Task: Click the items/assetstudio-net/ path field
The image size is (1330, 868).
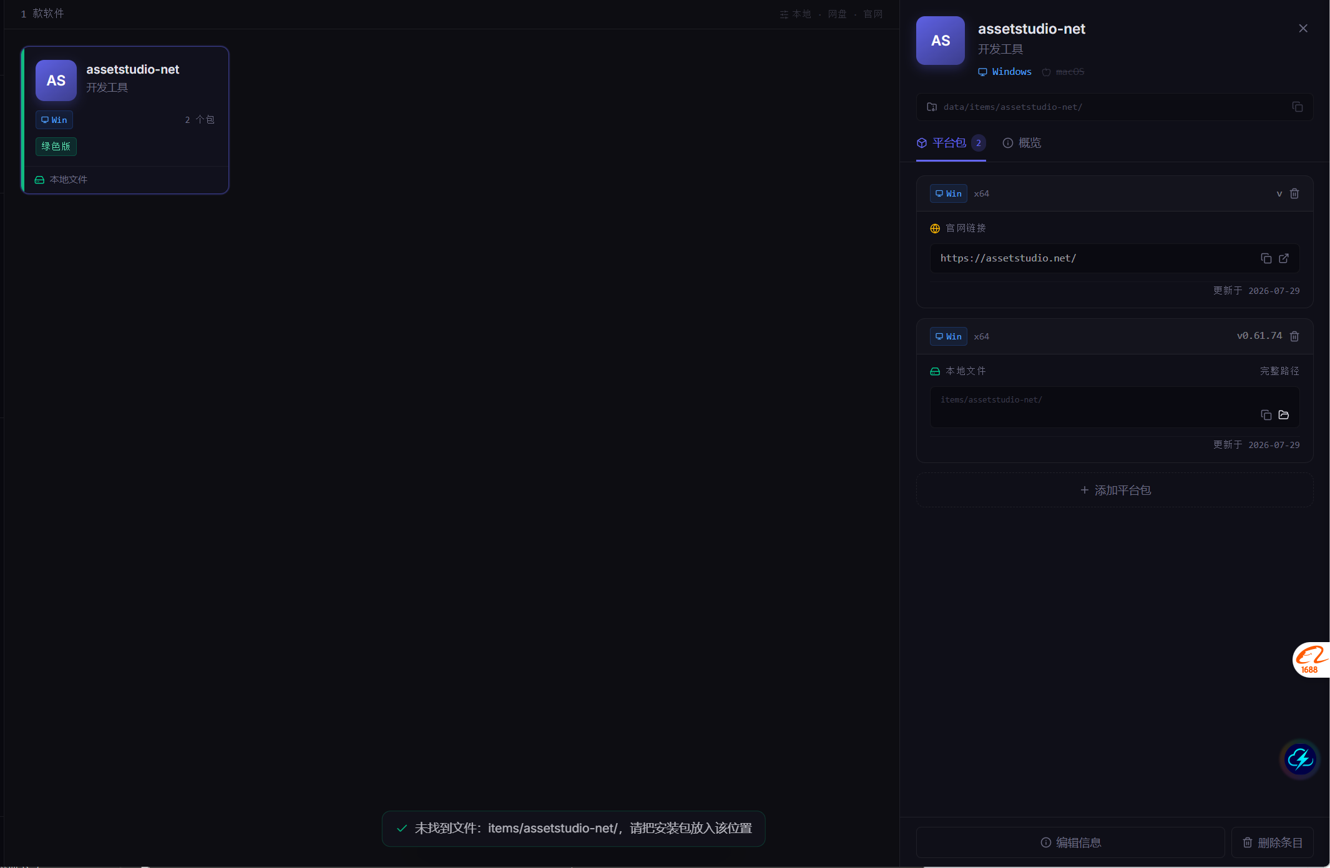Action: click(1115, 407)
